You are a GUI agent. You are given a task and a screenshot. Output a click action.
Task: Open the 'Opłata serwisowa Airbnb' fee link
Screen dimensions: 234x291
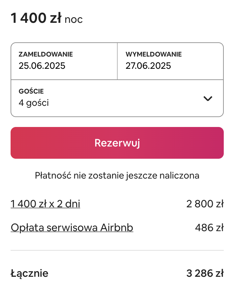(72, 228)
